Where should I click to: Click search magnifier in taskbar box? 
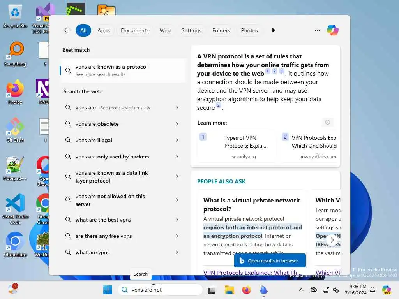[x=124, y=290]
